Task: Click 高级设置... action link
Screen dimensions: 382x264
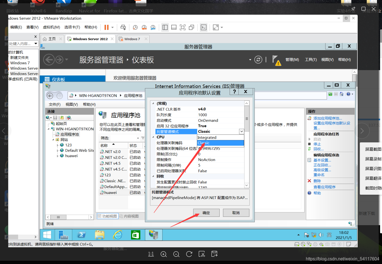Action: point(322,170)
